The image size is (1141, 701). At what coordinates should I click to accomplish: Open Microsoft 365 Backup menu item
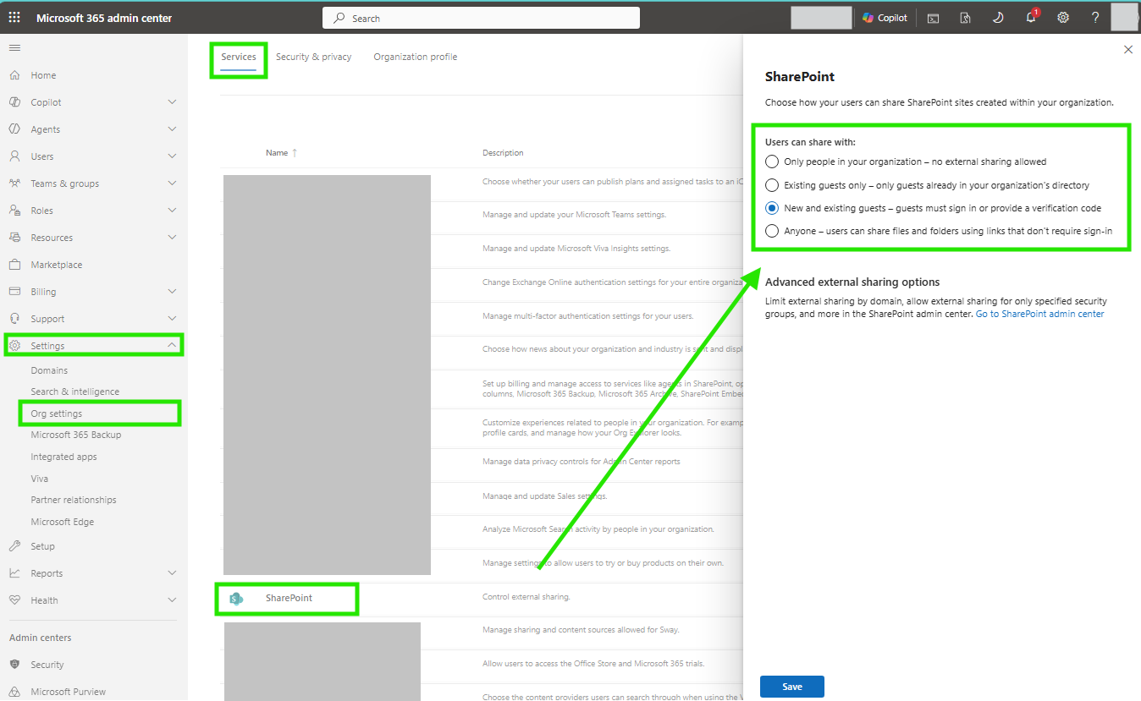pyautogui.click(x=76, y=435)
